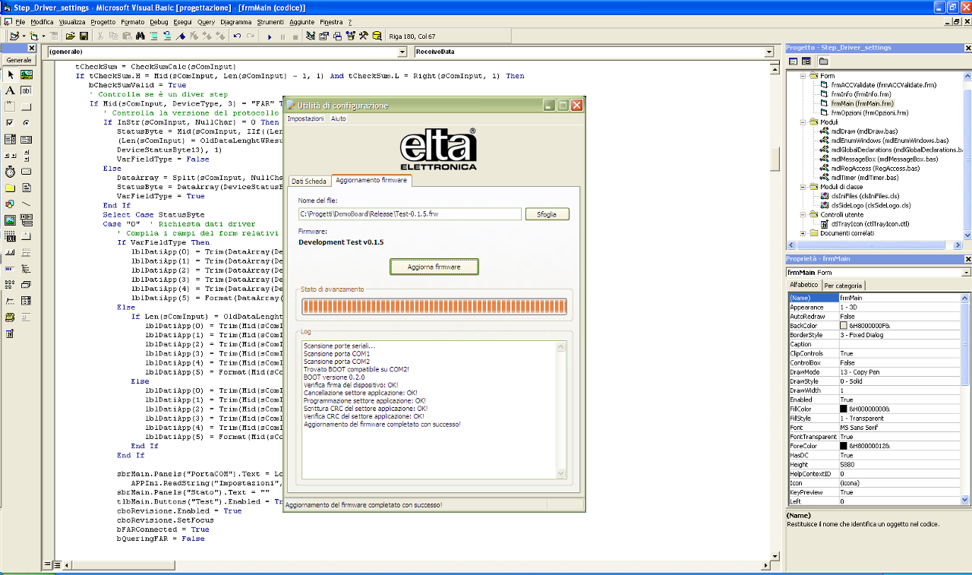Click the Find binoculars toolbar icon

140,36
